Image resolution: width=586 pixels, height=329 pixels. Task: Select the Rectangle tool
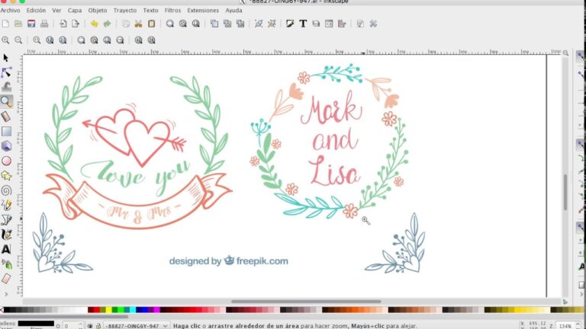(x=6, y=131)
